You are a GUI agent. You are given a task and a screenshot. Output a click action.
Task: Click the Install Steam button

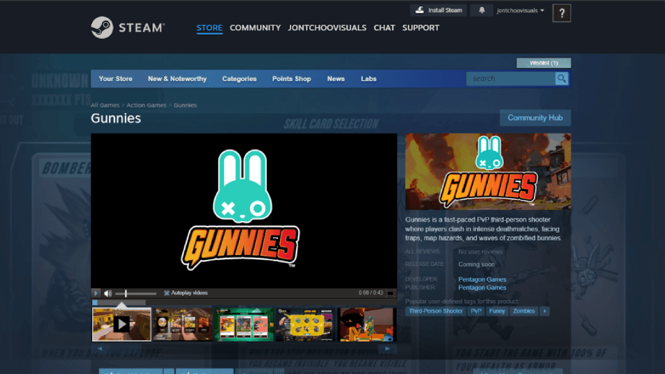[439, 10]
